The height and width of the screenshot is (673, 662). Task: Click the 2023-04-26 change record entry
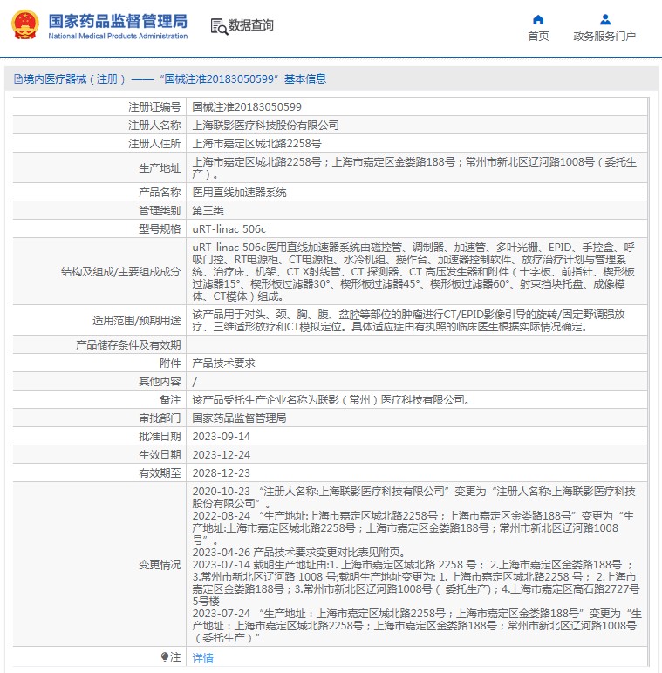pyautogui.click(x=299, y=553)
